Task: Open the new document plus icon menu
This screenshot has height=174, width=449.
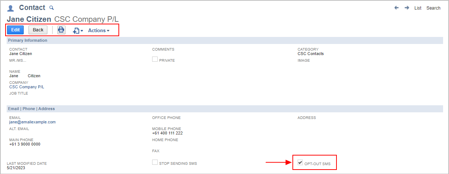Action: (x=78, y=31)
